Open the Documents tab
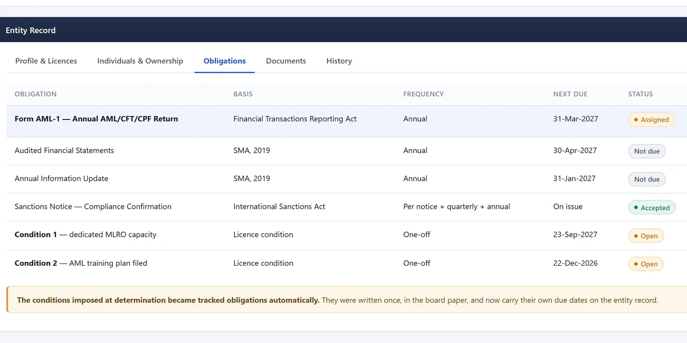 pyautogui.click(x=286, y=61)
